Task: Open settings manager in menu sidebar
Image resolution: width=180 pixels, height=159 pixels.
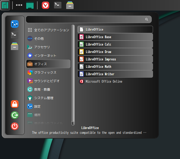Action: [x=15, y=24]
